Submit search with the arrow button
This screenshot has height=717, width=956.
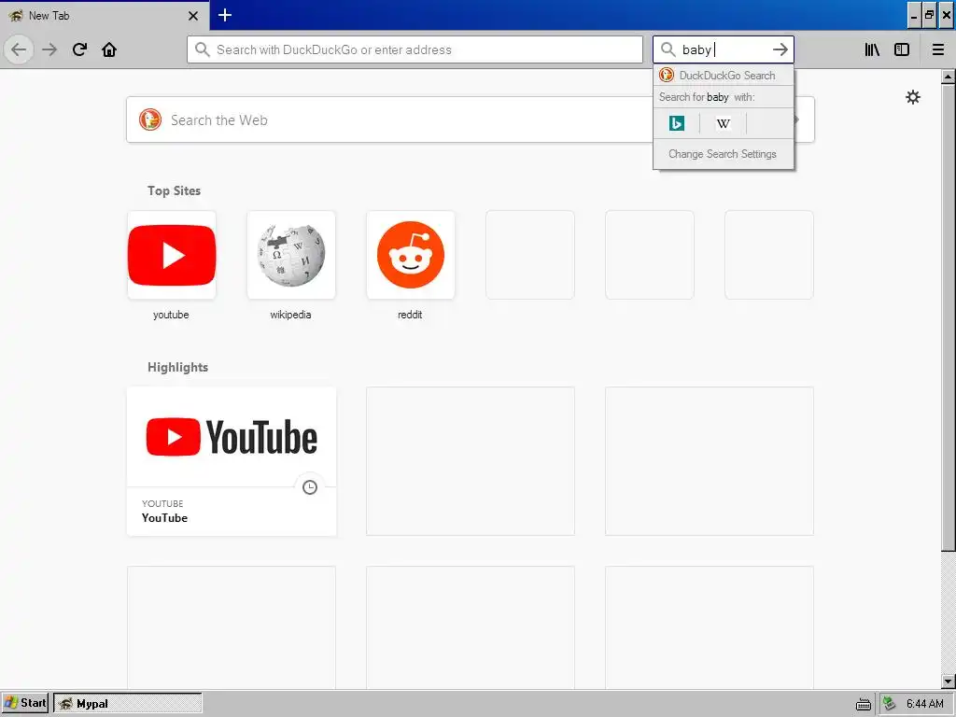click(780, 49)
